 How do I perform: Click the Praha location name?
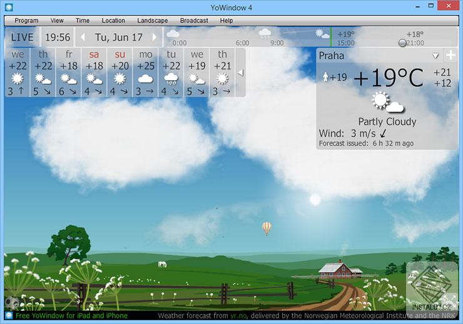tap(332, 56)
